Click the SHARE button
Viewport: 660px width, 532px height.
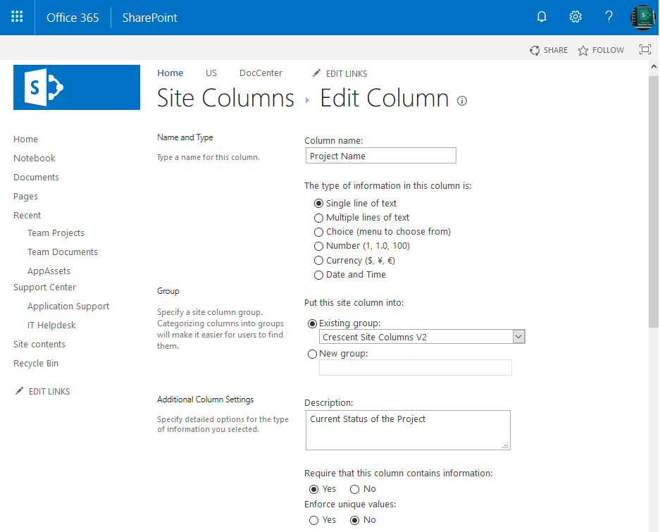pyautogui.click(x=549, y=50)
